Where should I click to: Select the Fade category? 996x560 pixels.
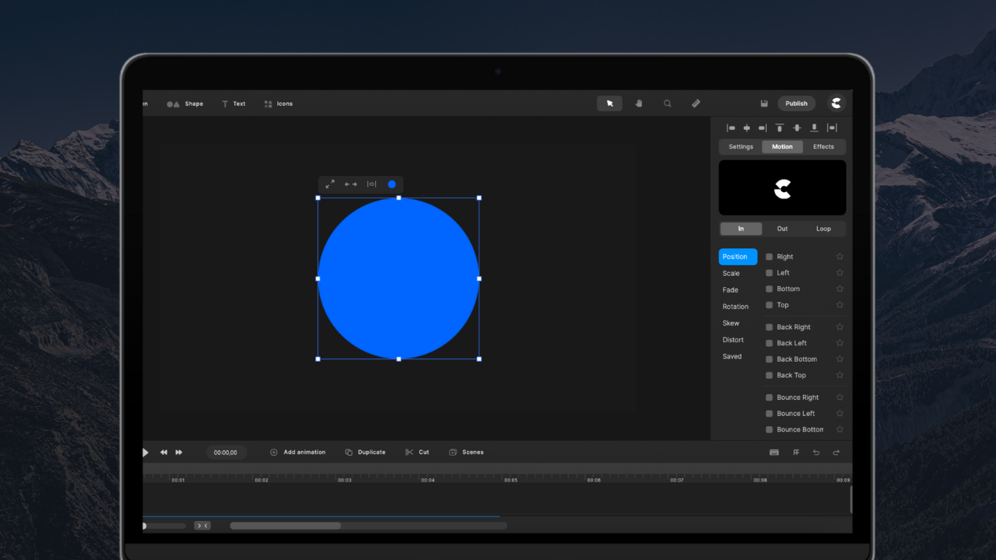pos(730,290)
